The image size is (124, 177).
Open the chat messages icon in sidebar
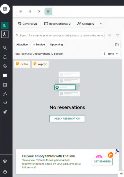[5, 66]
